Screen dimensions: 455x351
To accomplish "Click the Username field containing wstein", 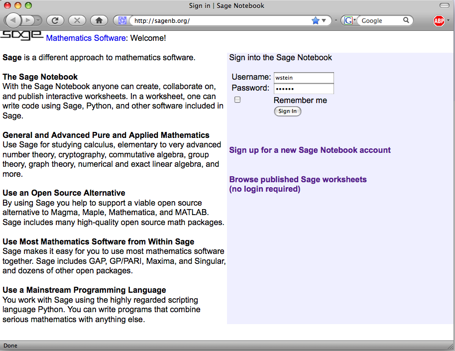I will pos(304,78).
